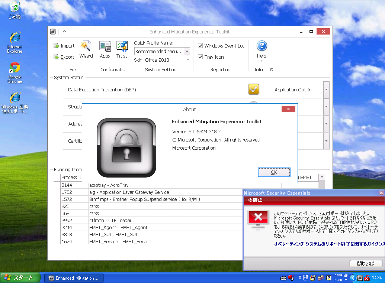Select the EMET_Agent process row
This screenshot has width=385, height=283.
point(151,228)
